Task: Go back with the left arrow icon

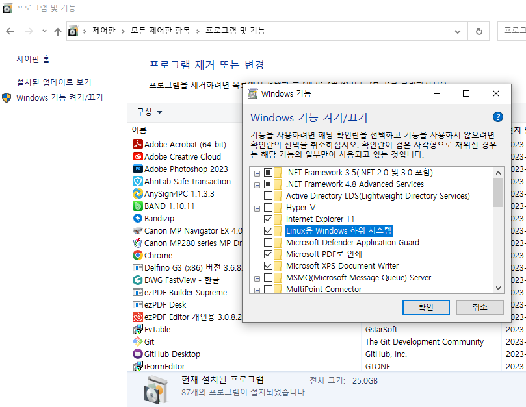Action: pyautogui.click(x=10, y=31)
